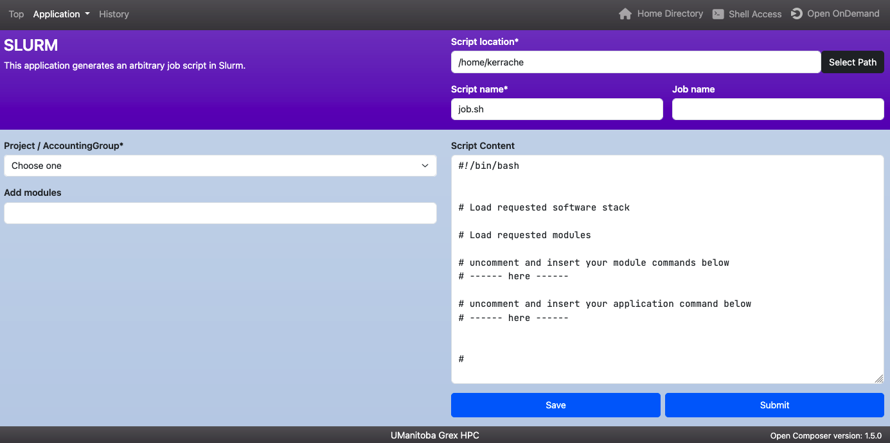This screenshot has height=443, width=890.
Task: Submit the Slurm job
Action: [774, 405]
